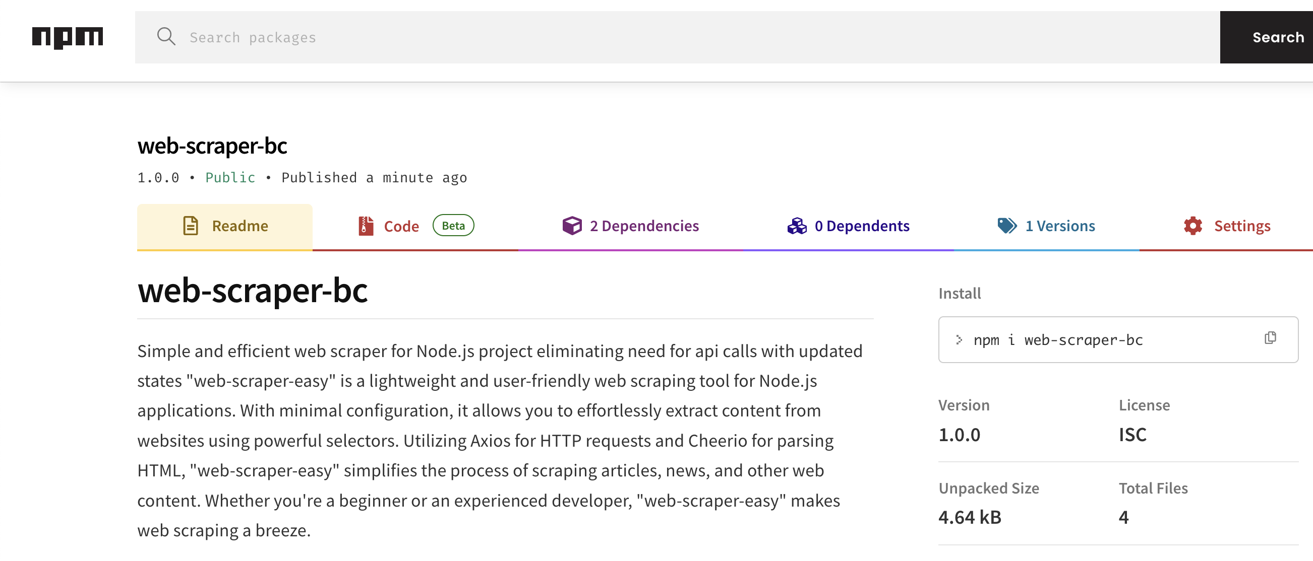
Task: Click the Public visibility label
Action: coord(230,177)
